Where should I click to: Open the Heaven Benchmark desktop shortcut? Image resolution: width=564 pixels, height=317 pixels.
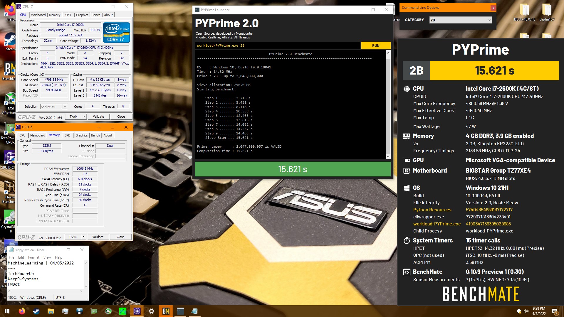[9, 192]
